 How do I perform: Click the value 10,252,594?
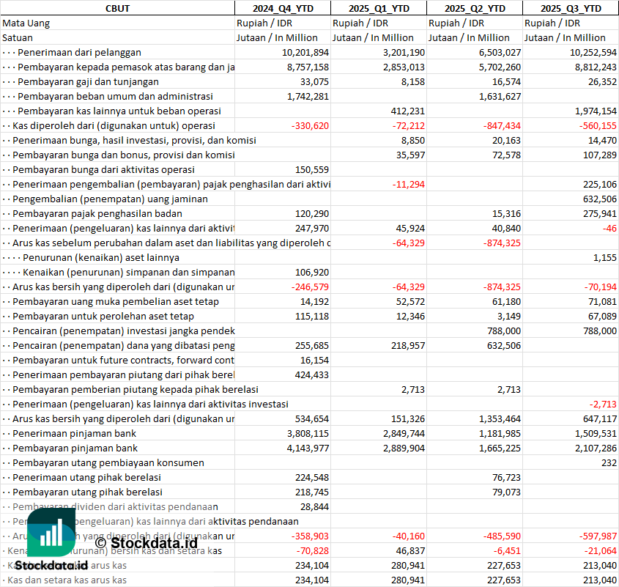click(x=593, y=53)
